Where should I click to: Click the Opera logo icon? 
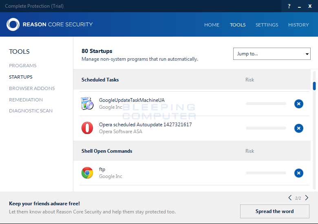click(87, 128)
